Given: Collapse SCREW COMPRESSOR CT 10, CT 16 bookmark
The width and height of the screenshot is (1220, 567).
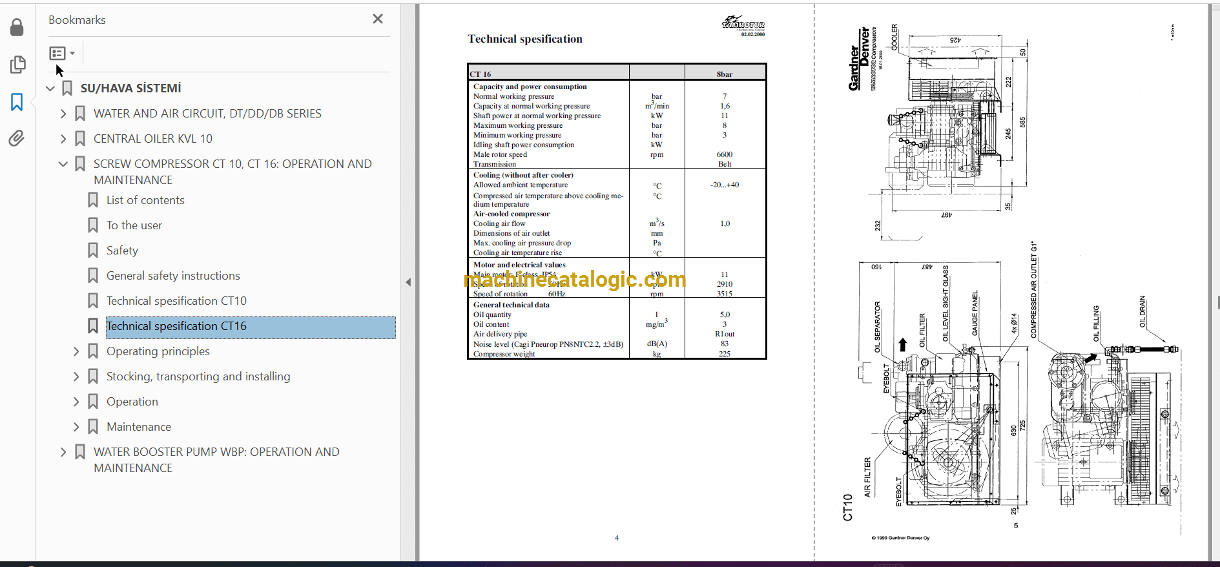Looking at the screenshot, I should coord(63,164).
